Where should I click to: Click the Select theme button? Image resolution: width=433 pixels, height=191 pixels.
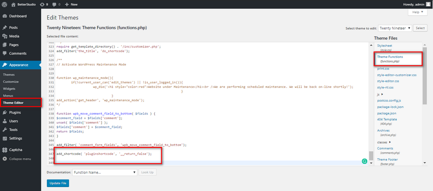(420, 28)
